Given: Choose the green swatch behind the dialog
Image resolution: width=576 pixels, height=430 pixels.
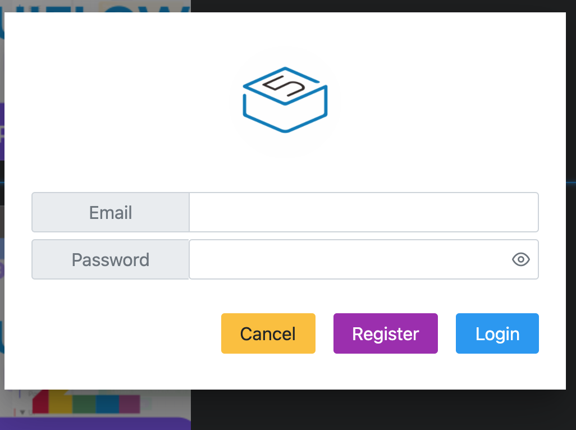Looking at the screenshot, I should pyautogui.click(x=84, y=404).
